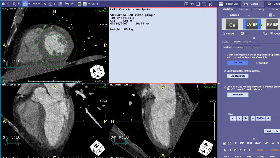Increase cine speed with plus button

[268, 118]
